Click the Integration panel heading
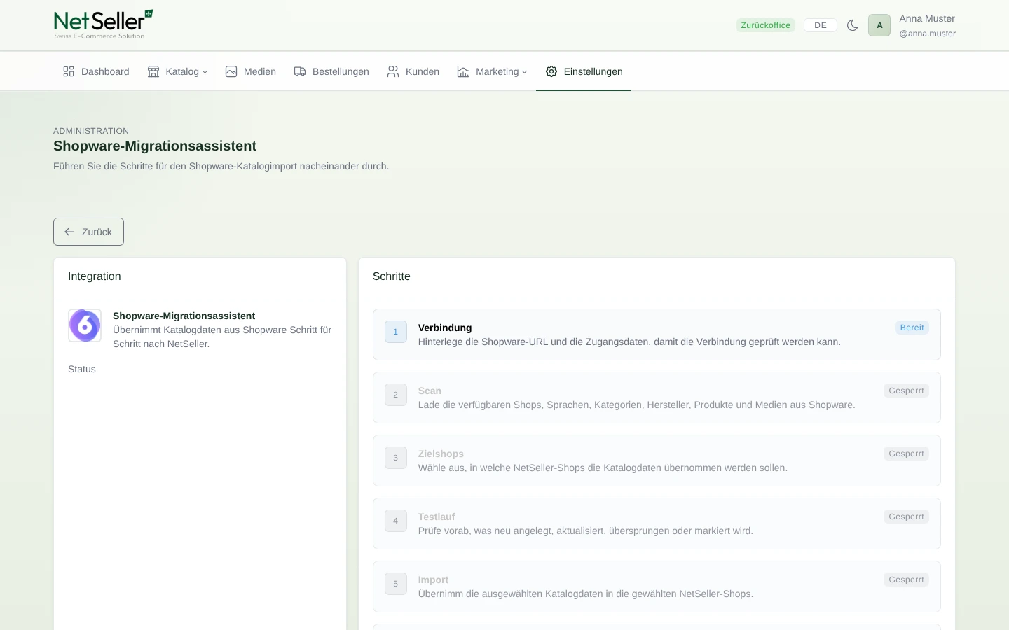The width and height of the screenshot is (1009, 630). [x=95, y=276]
